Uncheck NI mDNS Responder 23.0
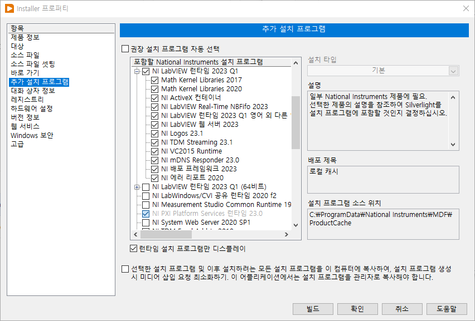Screen dimensions: 475x321 pos(155,160)
